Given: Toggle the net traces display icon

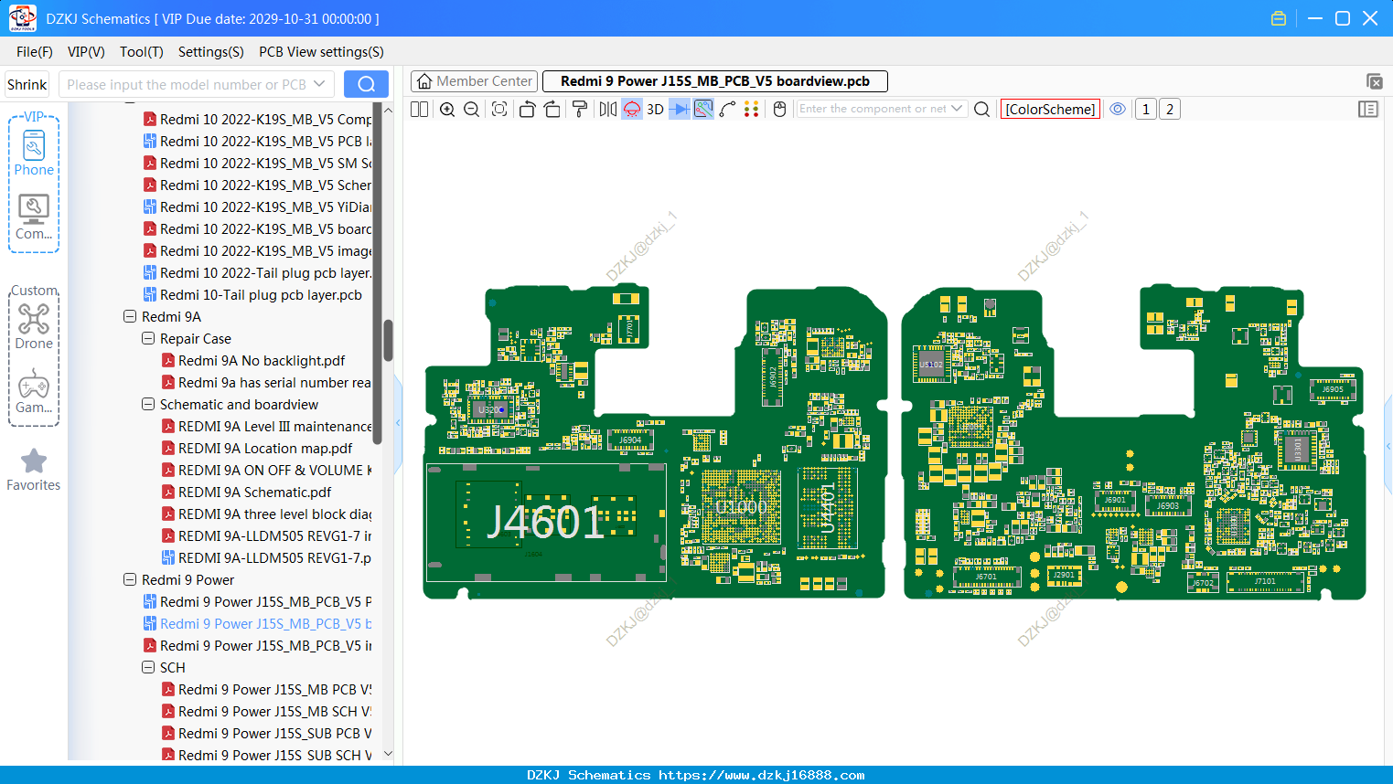Looking at the screenshot, I should (703, 109).
